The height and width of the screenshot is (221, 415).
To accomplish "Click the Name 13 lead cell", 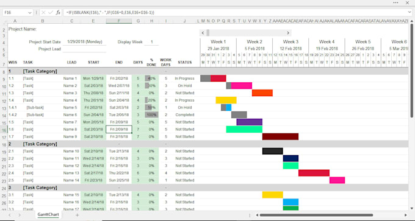I will 71,173.
